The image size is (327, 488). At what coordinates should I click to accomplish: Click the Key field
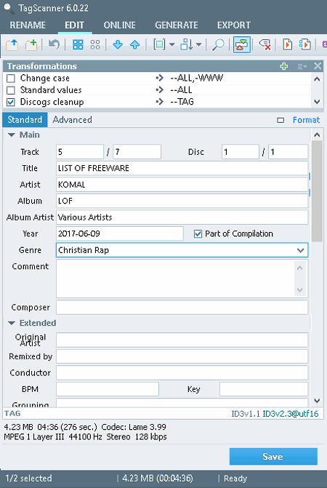click(x=264, y=389)
